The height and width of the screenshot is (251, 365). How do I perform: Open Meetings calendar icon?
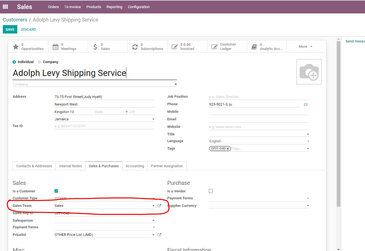(x=56, y=47)
